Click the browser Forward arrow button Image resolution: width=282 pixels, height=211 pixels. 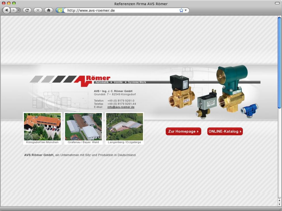(14, 10)
